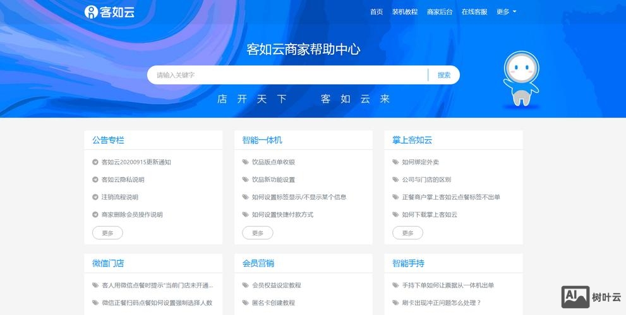Open 饮品版点单收银 article
The image size is (626, 315).
coord(274,162)
